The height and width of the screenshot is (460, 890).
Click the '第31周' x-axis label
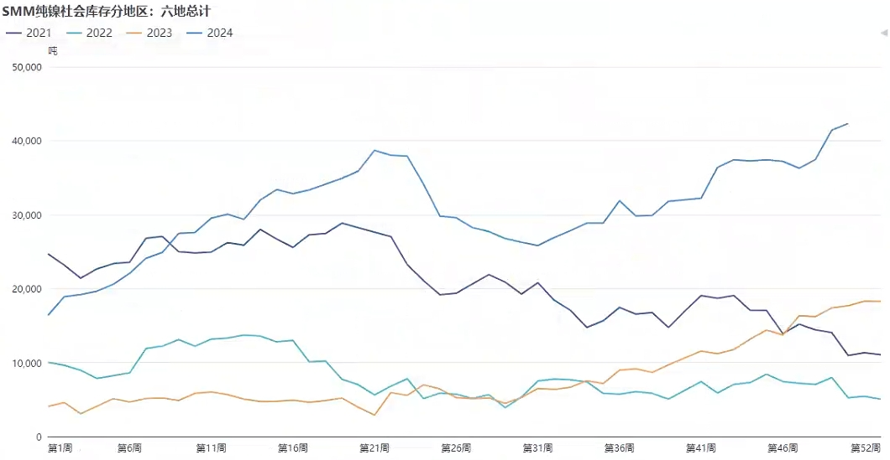(537, 448)
